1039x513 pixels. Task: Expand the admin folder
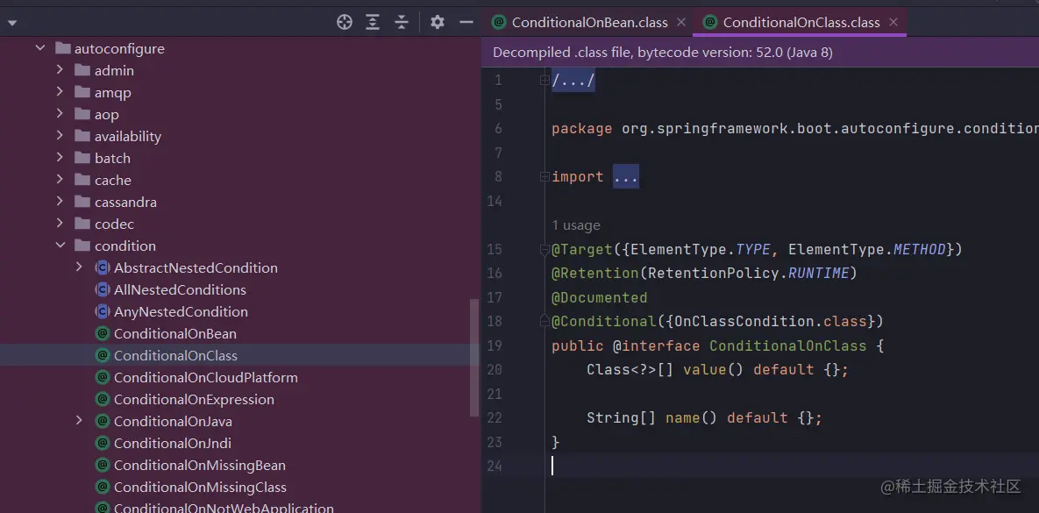60,69
